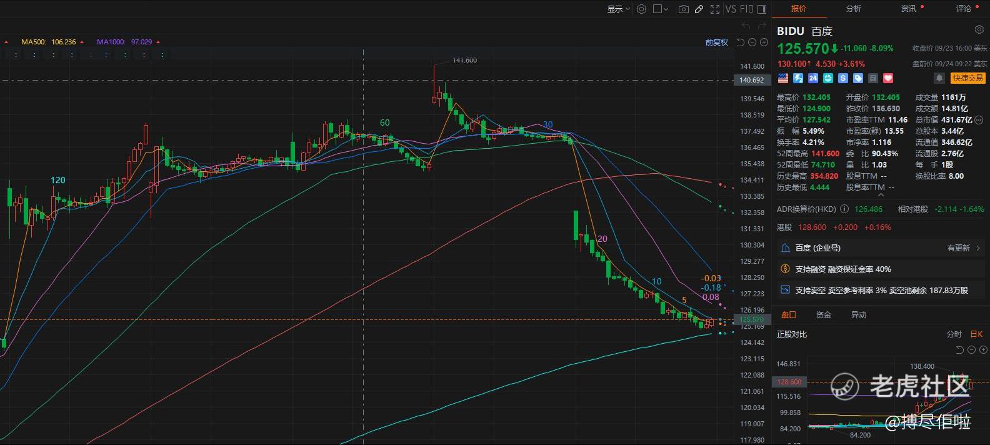Click the US flag market icon
Viewport: 990px width, 445px height.
click(x=782, y=78)
